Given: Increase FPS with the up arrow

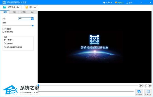Looking at the screenshot, I should pyautogui.click(x=32, y=18).
